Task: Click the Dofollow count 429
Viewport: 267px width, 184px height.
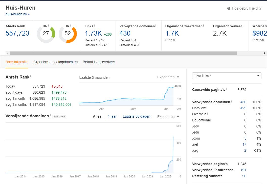Action: 243,108
